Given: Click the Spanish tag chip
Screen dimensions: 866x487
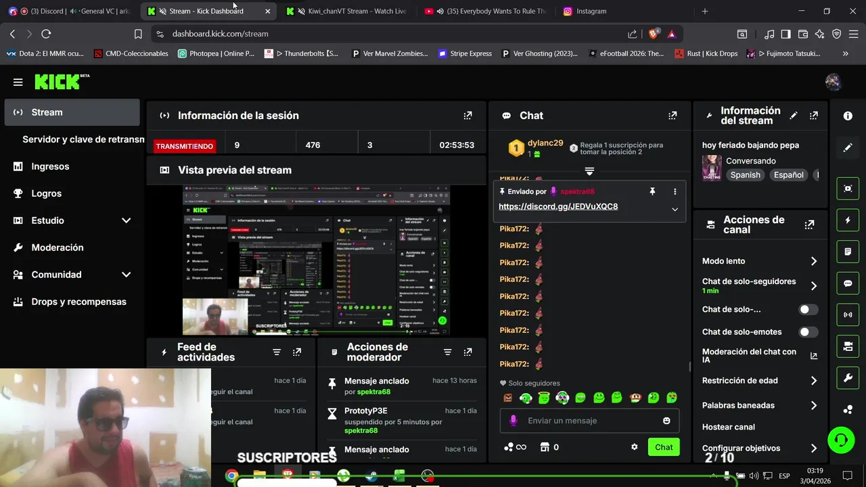Looking at the screenshot, I should (745, 175).
